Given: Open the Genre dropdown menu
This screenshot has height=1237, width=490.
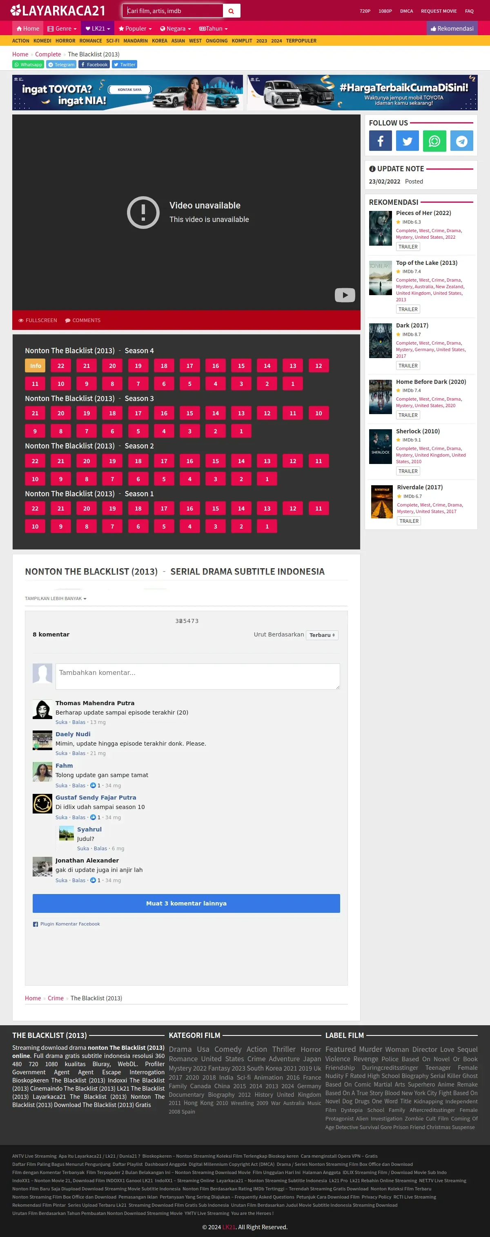Looking at the screenshot, I should (62, 28).
